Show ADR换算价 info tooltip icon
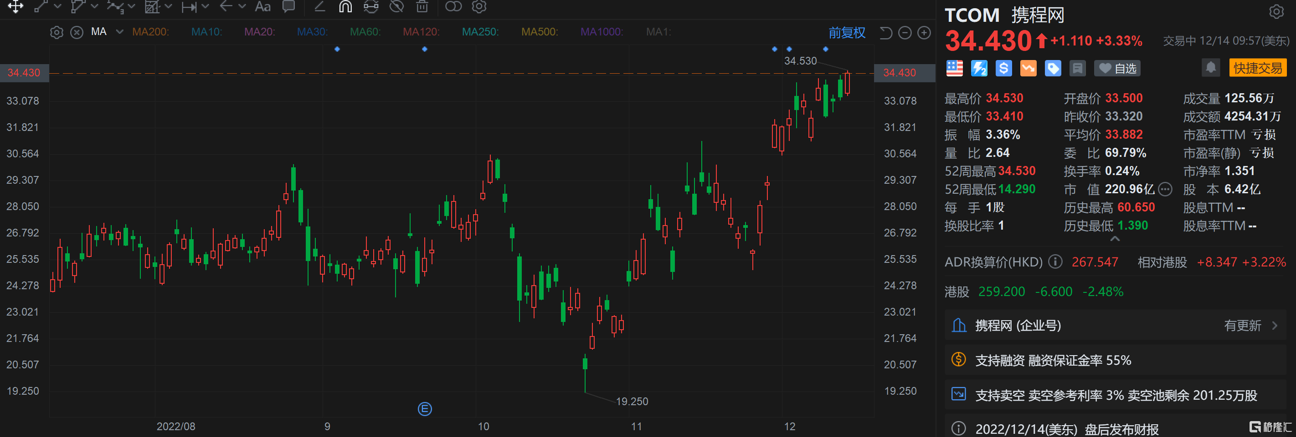The width and height of the screenshot is (1296, 437). (1055, 261)
